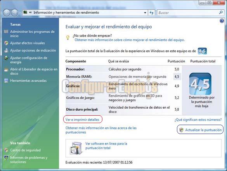227x171 pixels.
Task: Click the forward navigation arrow button
Action: pos(15,13)
